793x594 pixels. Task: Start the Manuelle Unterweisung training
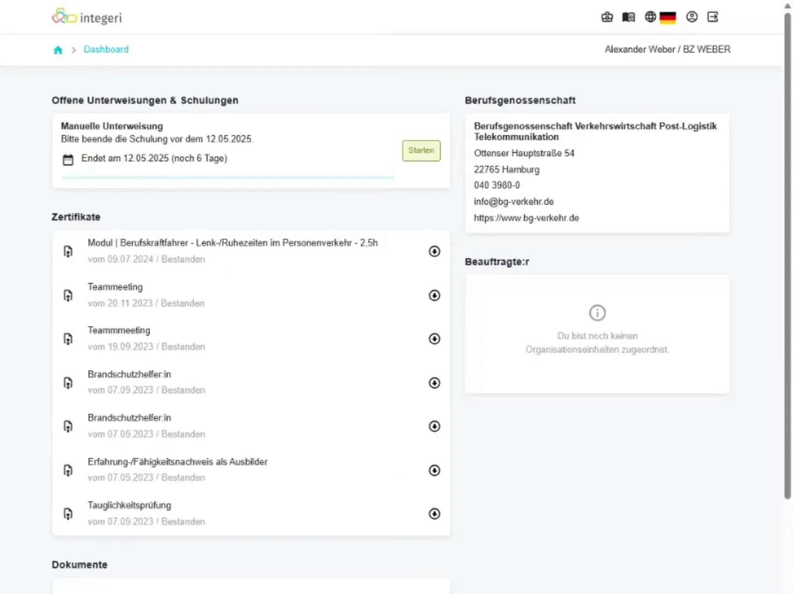point(421,151)
